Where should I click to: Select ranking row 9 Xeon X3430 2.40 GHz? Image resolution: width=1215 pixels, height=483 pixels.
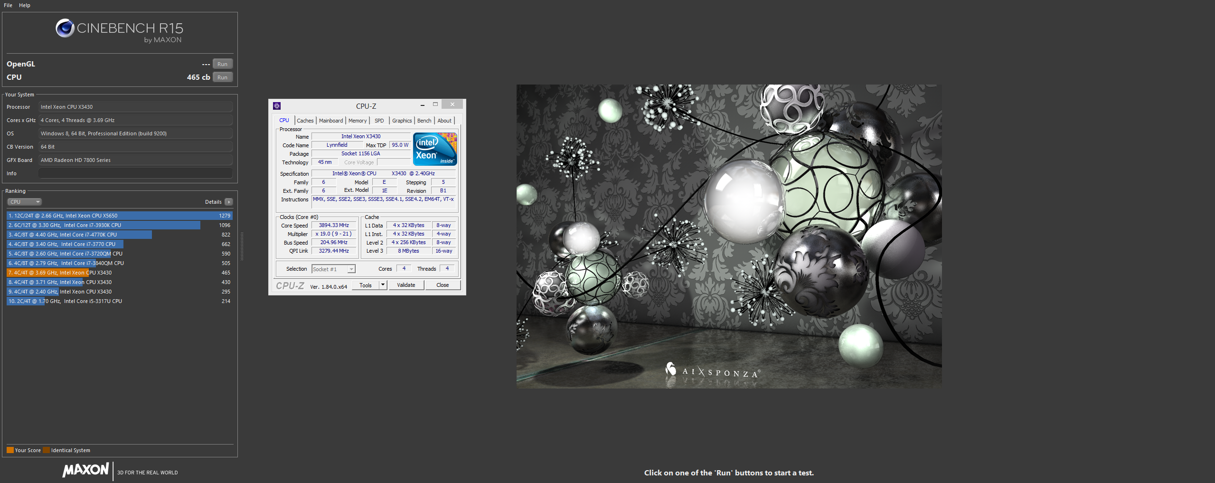[119, 292]
